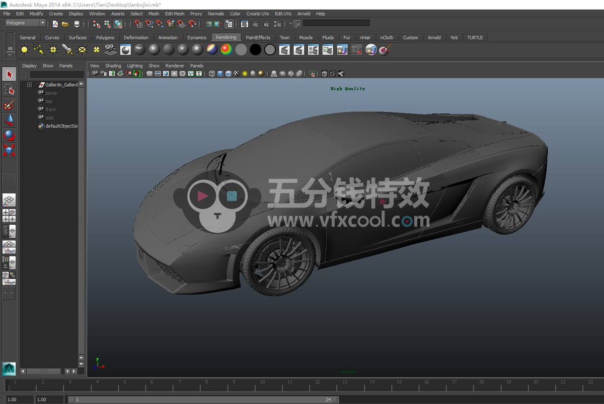Image resolution: width=604 pixels, height=404 pixels.
Task: Toggle film gate in viewport toolbar
Action: point(158,74)
